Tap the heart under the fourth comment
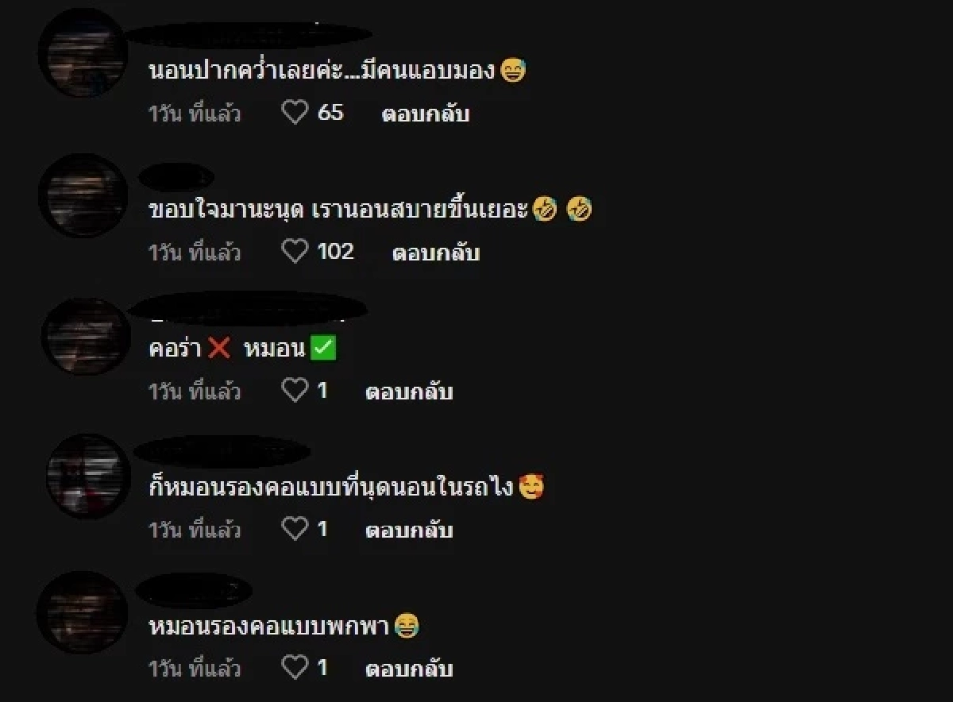The image size is (953, 702). pos(296,526)
